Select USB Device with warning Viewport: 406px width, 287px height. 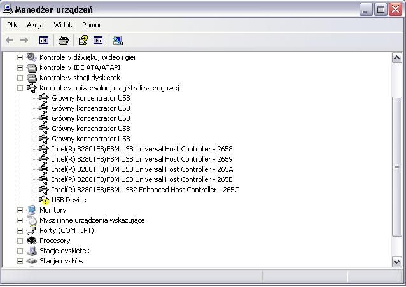[x=69, y=200]
